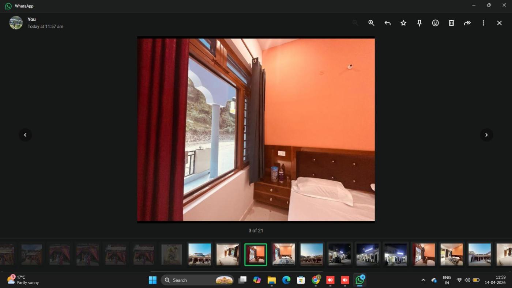Delete the current photo

click(x=451, y=23)
